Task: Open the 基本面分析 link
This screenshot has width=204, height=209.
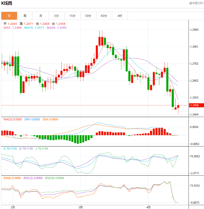Action: [196, 3]
